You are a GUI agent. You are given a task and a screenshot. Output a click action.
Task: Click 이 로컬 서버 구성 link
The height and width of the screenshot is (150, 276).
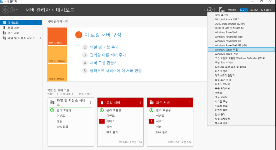click(103, 35)
